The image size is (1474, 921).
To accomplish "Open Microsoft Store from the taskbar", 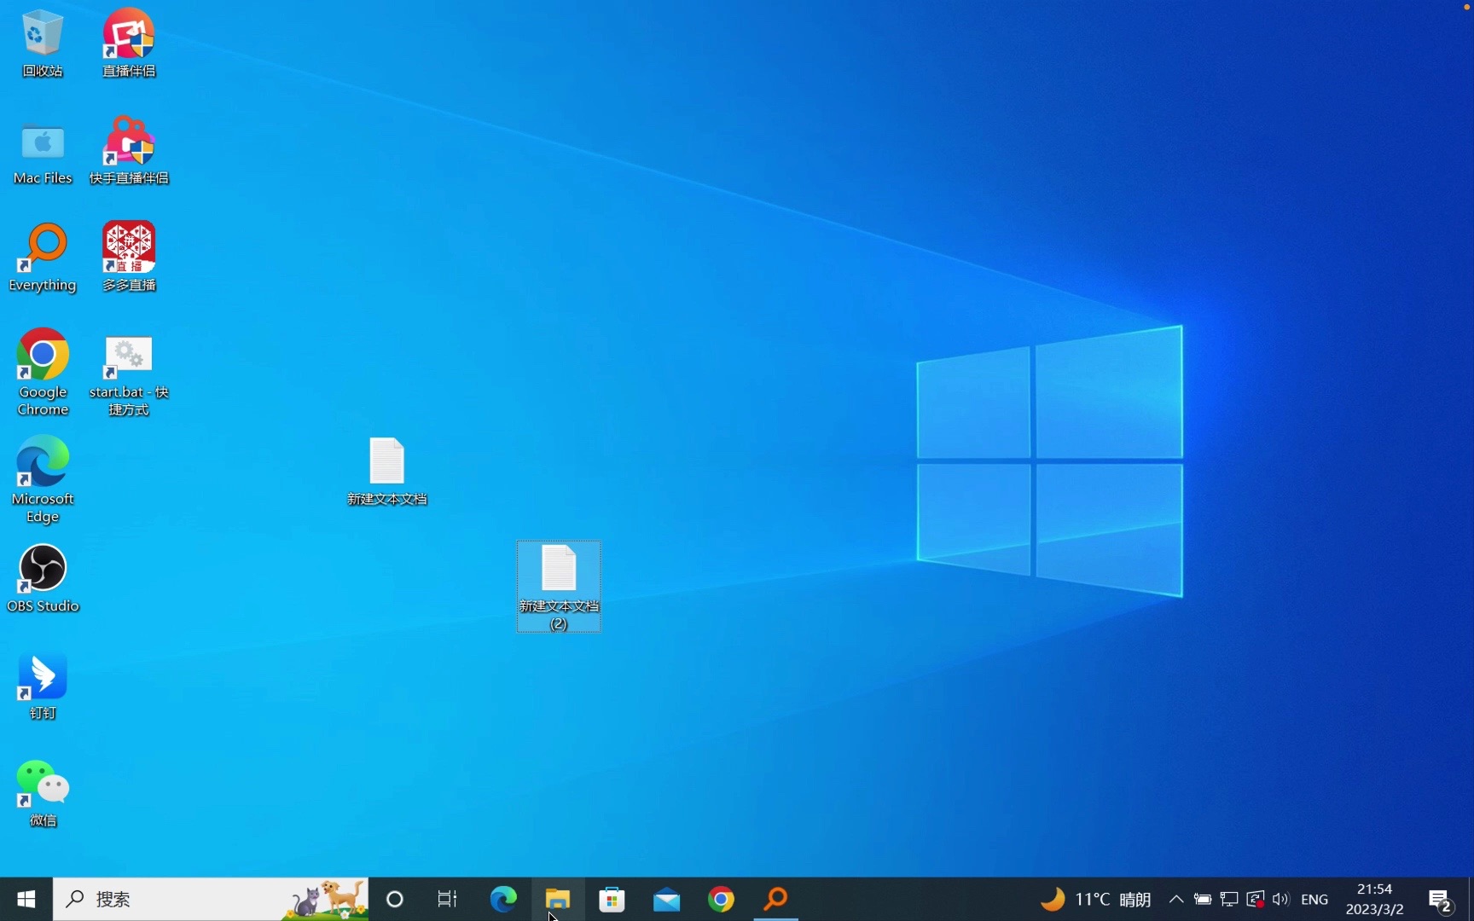I will pos(612,900).
